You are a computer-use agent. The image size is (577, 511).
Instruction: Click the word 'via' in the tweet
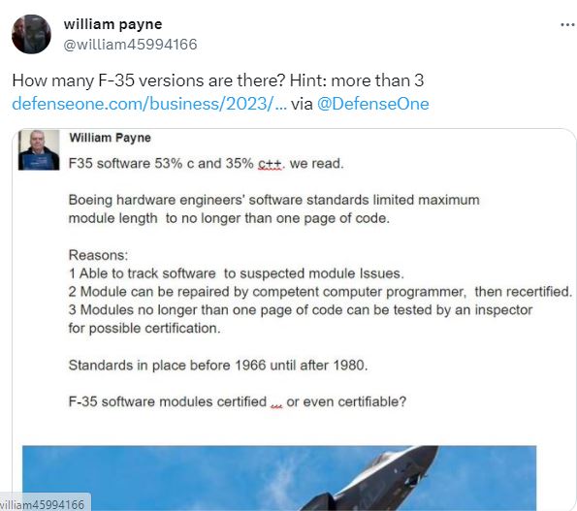[x=302, y=104]
